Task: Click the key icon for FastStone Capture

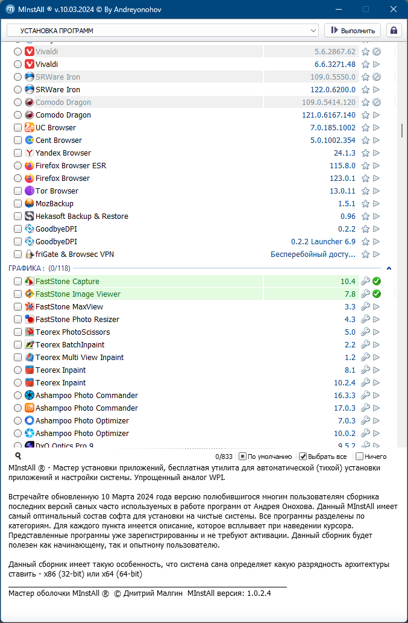Action: pos(365,281)
